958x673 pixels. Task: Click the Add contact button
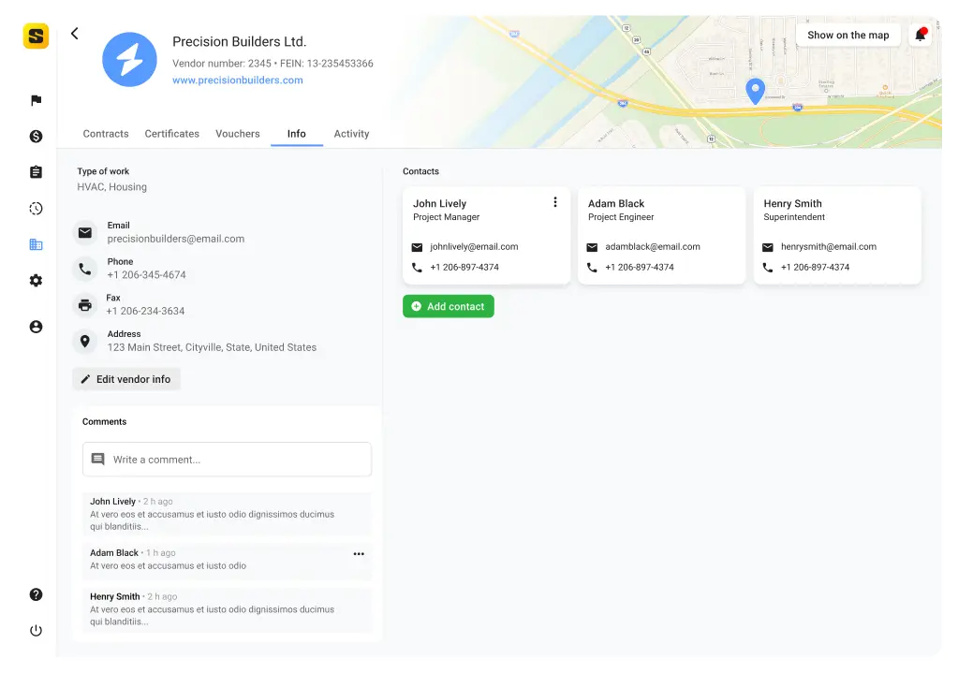click(x=448, y=306)
